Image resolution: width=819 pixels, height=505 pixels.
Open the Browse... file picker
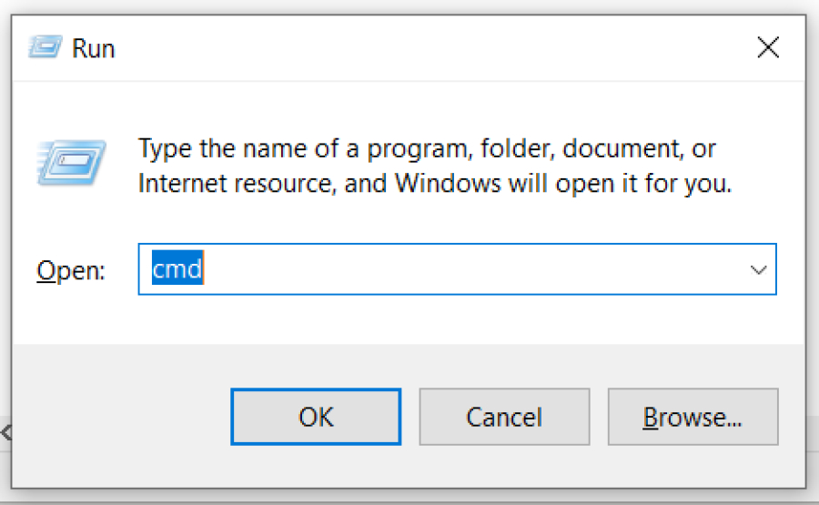[693, 417]
